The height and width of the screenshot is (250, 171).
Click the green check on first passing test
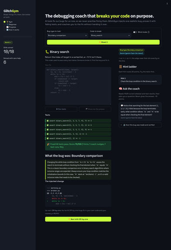pyautogui.click(x=47, y=121)
